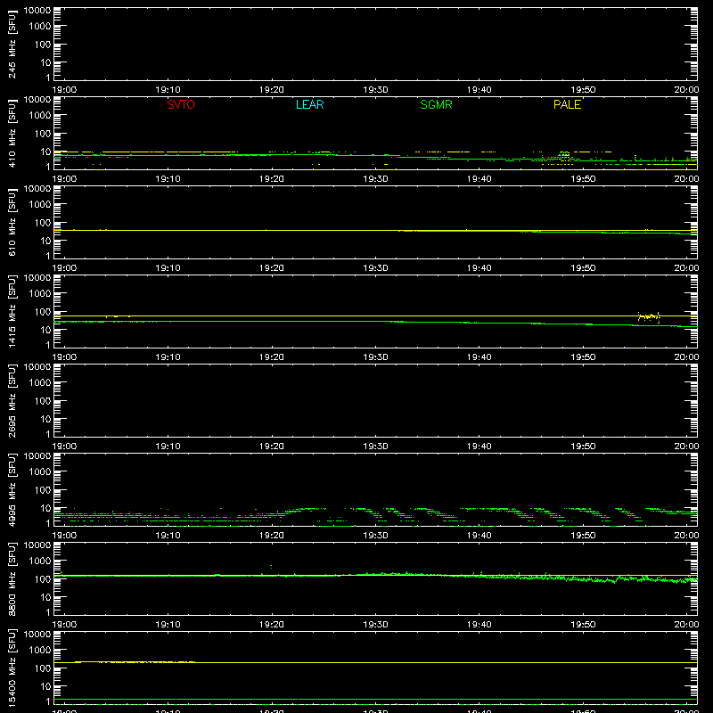The image size is (713, 713).
Task: Click 19:30 tick label under 1415 MHz panel
Action: (x=375, y=357)
